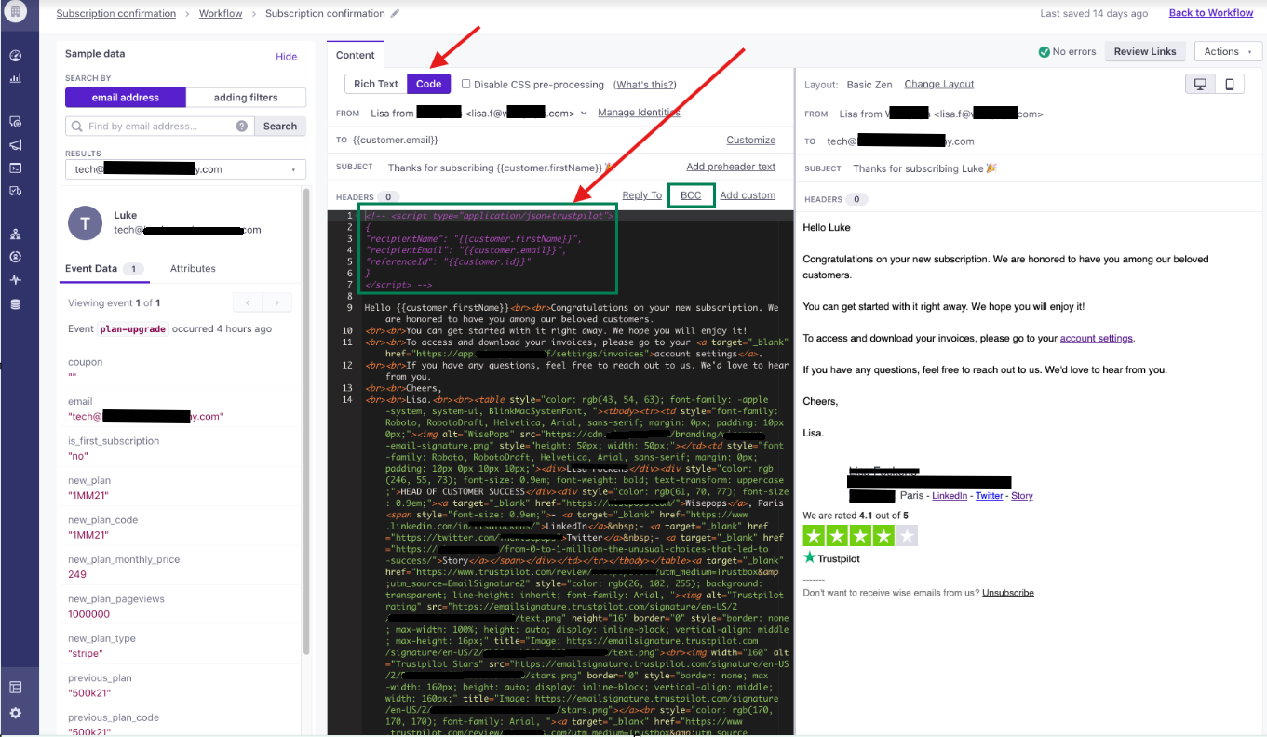
Task: Switch to the Attributes tab
Action: (193, 268)
